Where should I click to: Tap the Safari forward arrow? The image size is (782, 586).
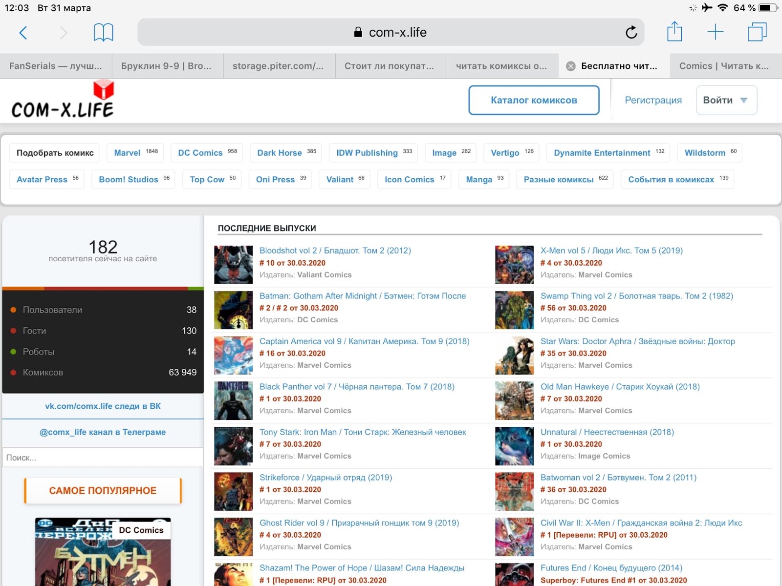point(63,33)
